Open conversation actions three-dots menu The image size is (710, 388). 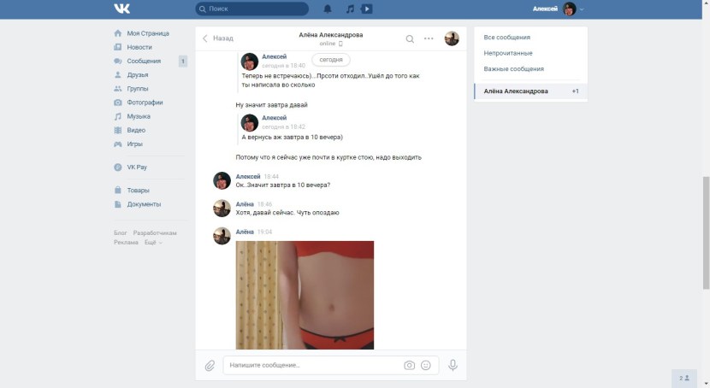[429, 38]
